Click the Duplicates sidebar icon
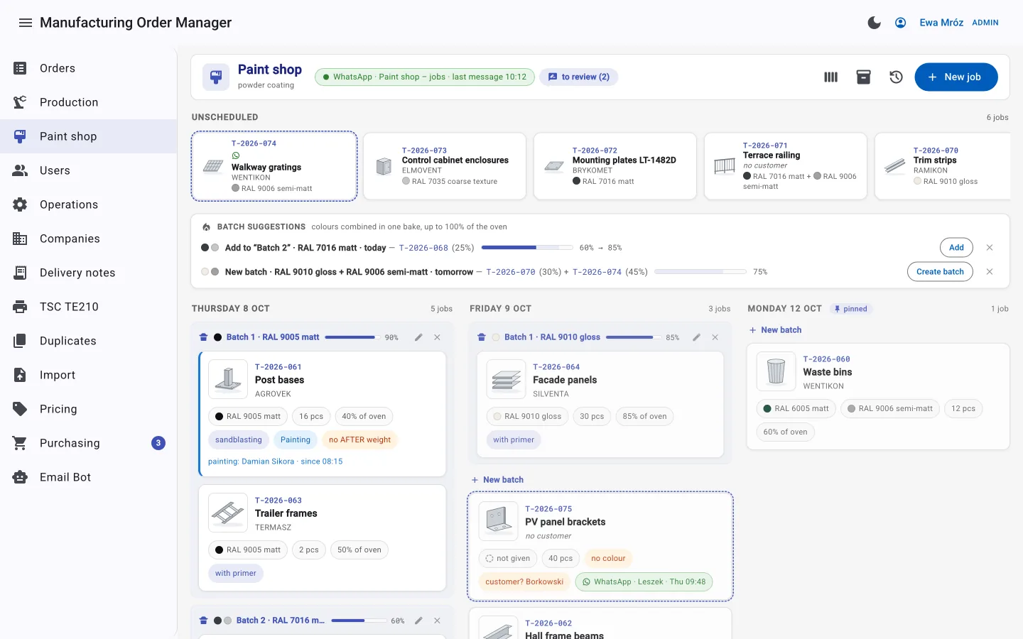Image resolution: width=1023 pixels, height=639 pixels. (x=20, y=341)
